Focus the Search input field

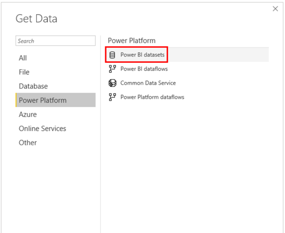[55, 41]
